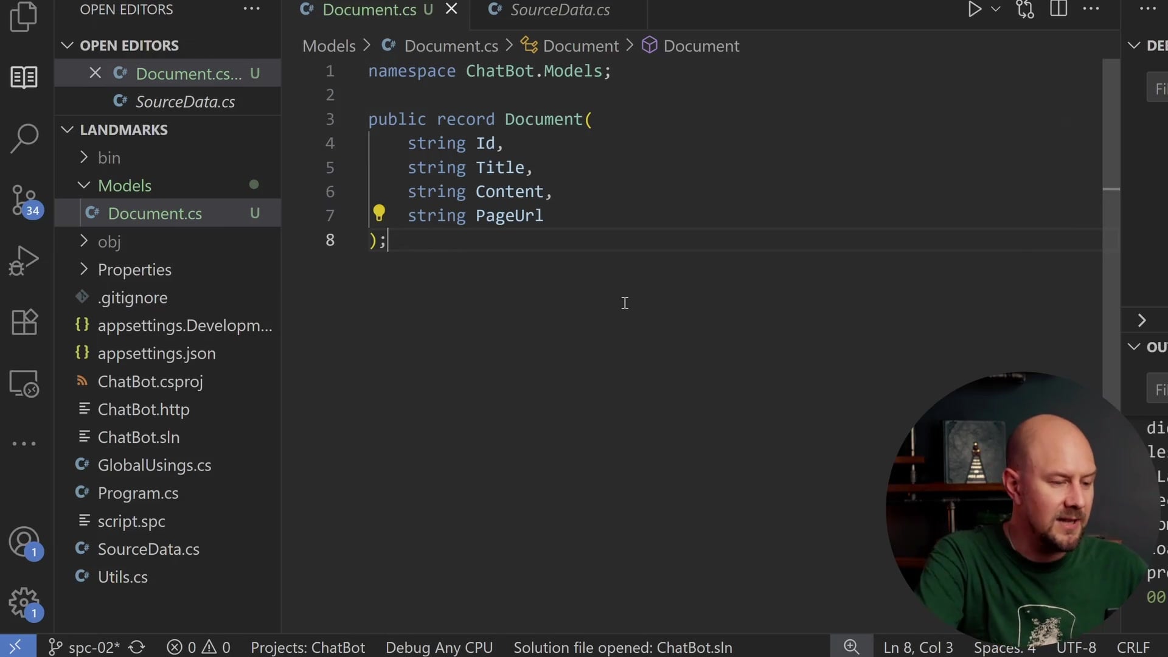The image size is (1168, 657).
Task: Click the branch sync icon in status bar
Action: click(136, 647)
